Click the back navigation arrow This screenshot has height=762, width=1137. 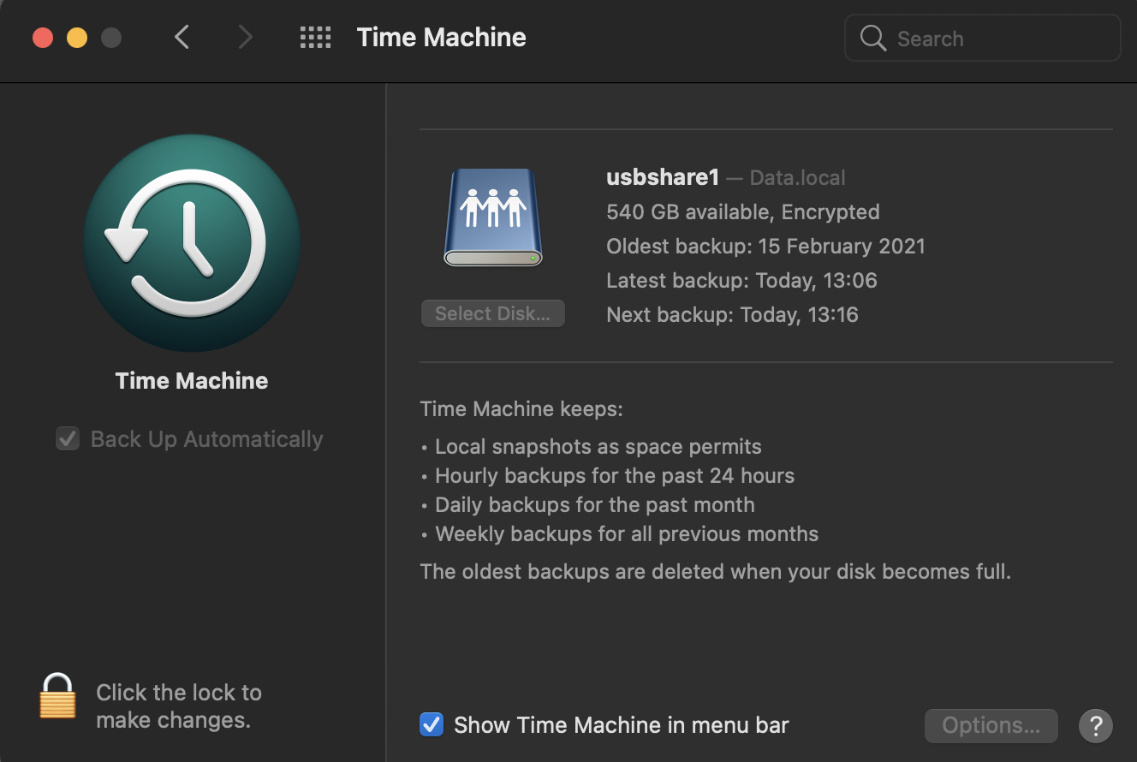[182, 37]
